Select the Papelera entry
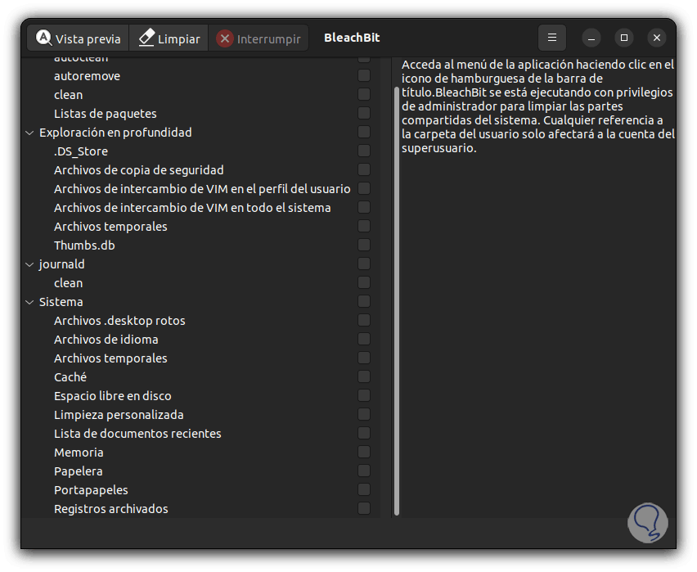Image resolution: width=697 pixels, height=572 pixels. click(x=78, y=471)
